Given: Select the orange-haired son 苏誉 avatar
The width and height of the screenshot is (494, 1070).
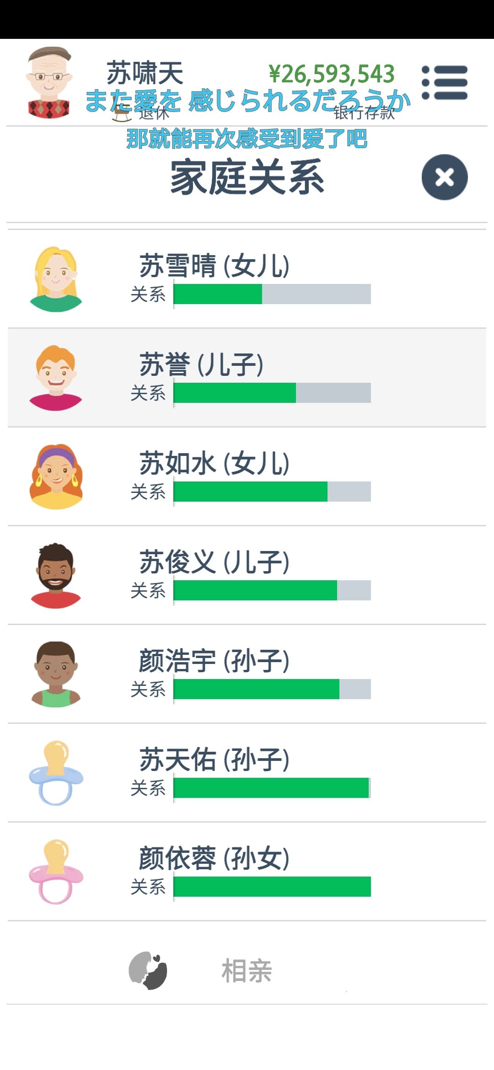Looking at the screenshot, I should tap(56, 378).
